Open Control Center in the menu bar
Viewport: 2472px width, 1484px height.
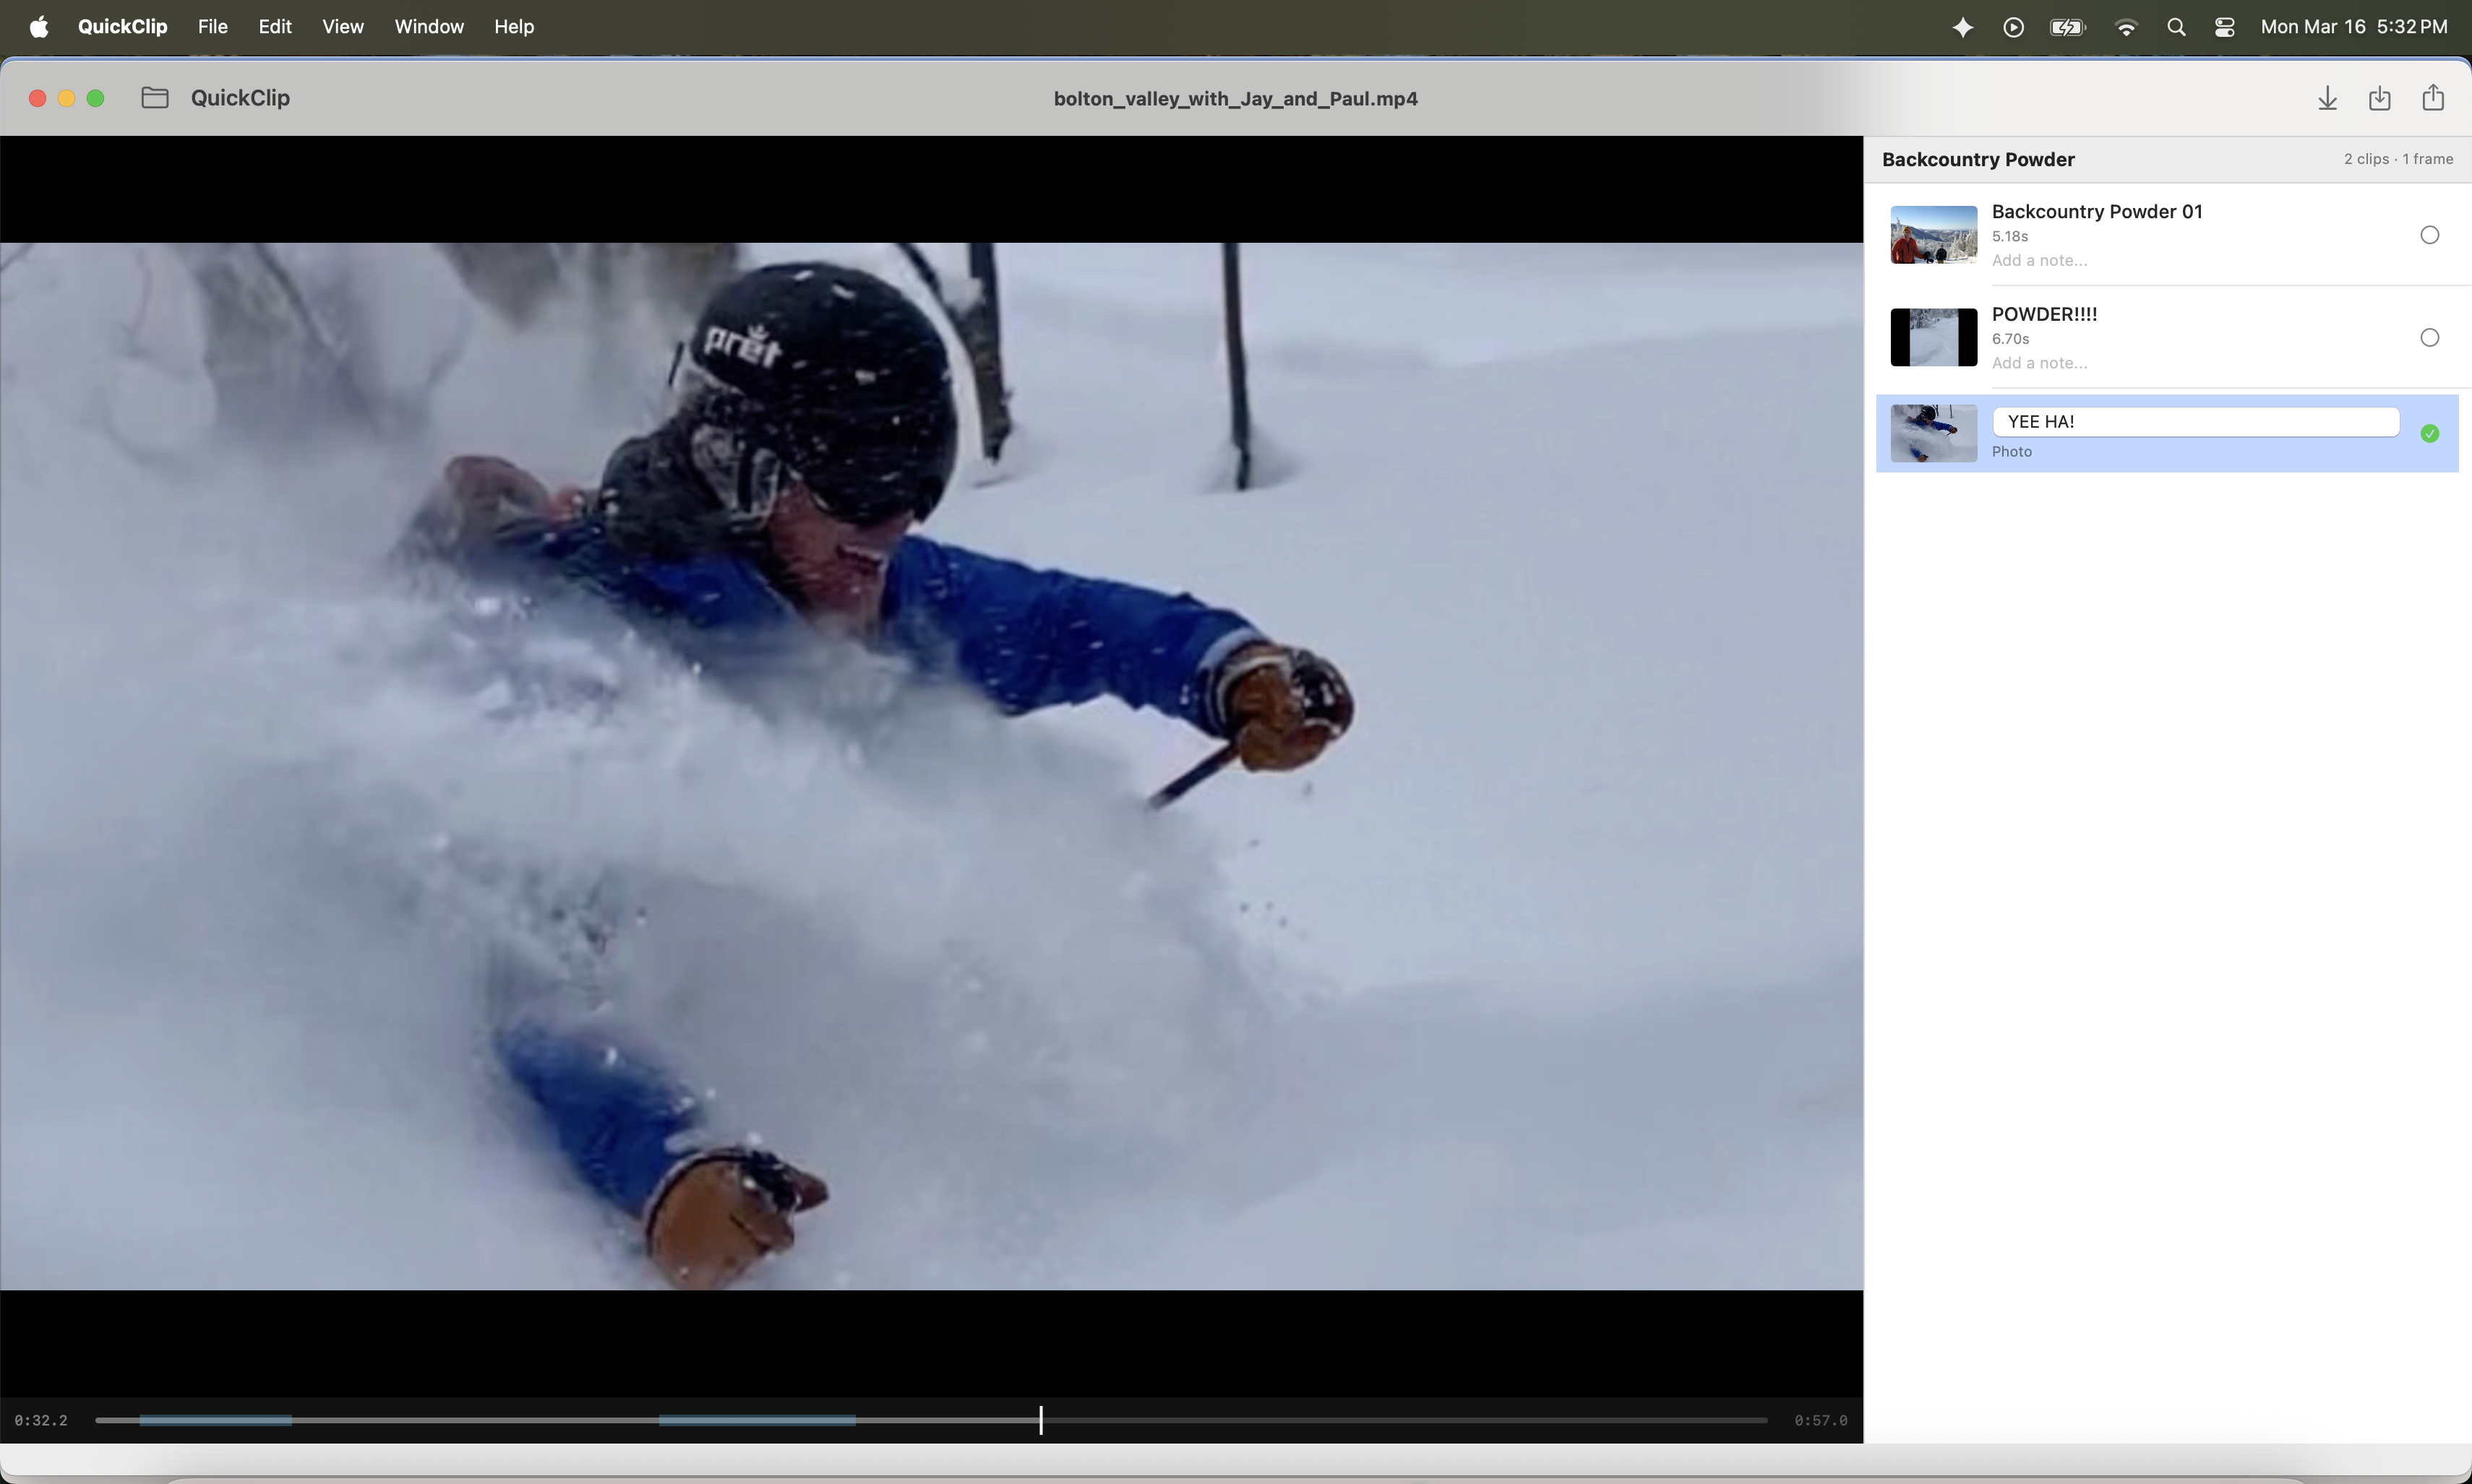click(2225, 27)
